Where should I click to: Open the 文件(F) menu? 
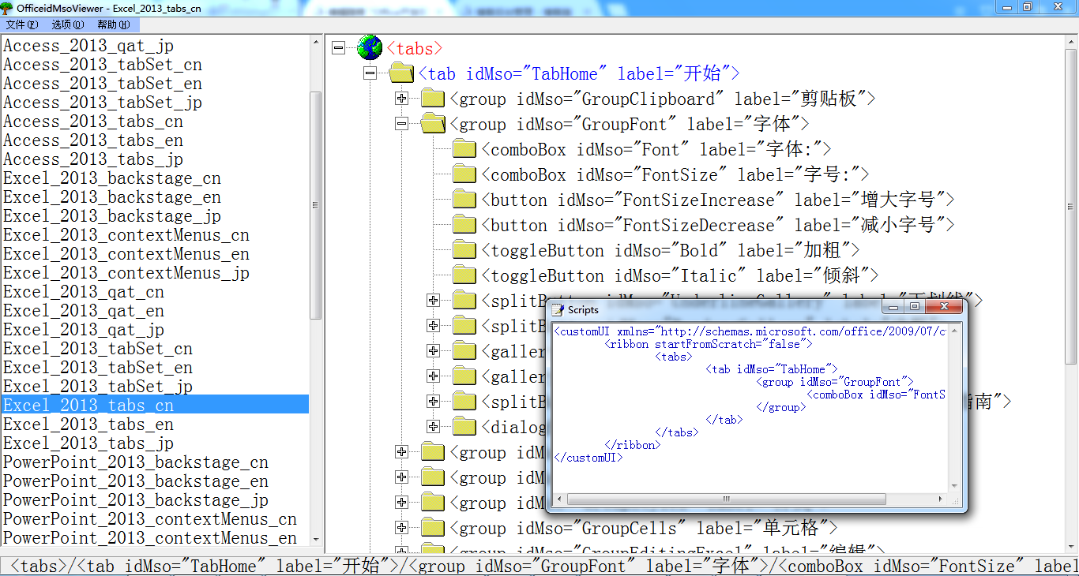pos(21,24)
